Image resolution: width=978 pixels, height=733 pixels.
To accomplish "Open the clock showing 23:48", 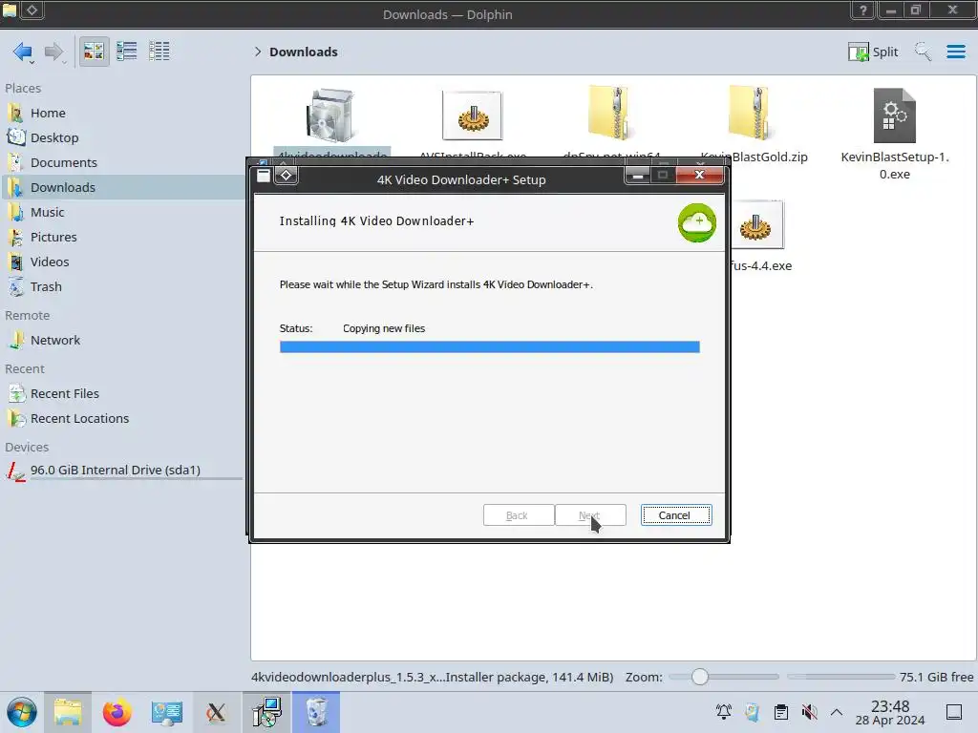I will click(890, 712).
